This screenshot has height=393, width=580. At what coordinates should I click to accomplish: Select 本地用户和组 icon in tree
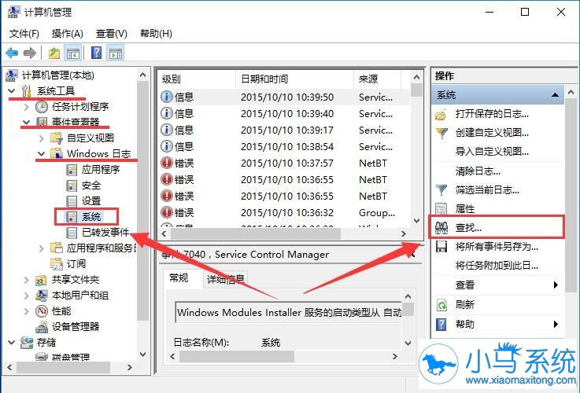pyautogui.click(x=42, y=295)
